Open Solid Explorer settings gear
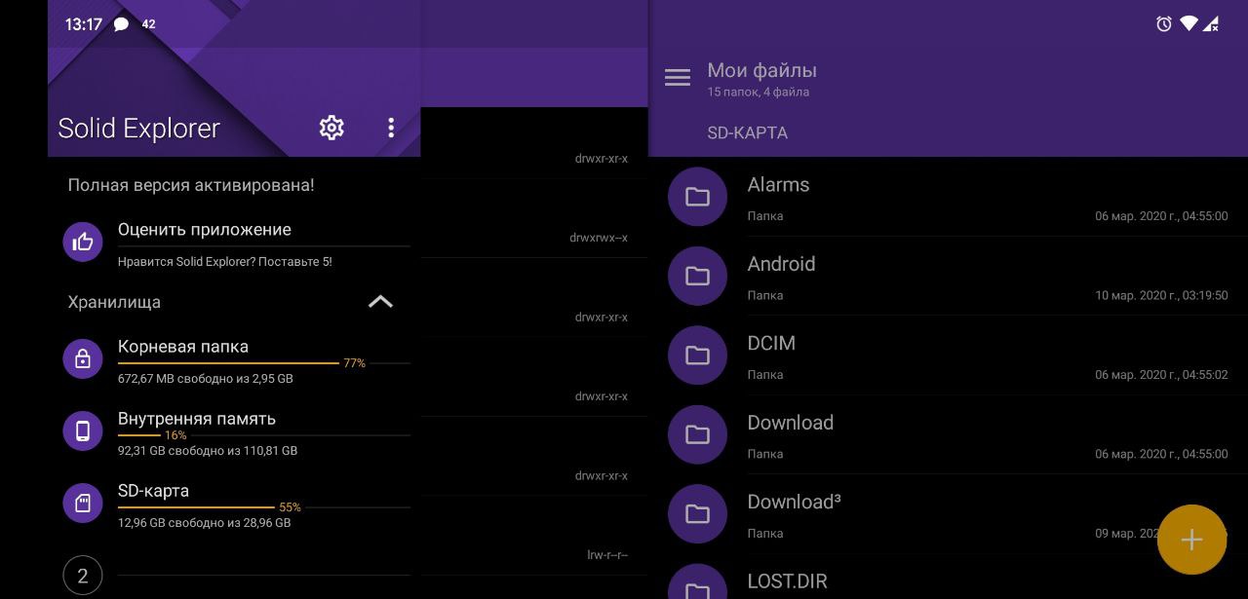Screen dimensions: 1248x599 click(x=331, y=128)
